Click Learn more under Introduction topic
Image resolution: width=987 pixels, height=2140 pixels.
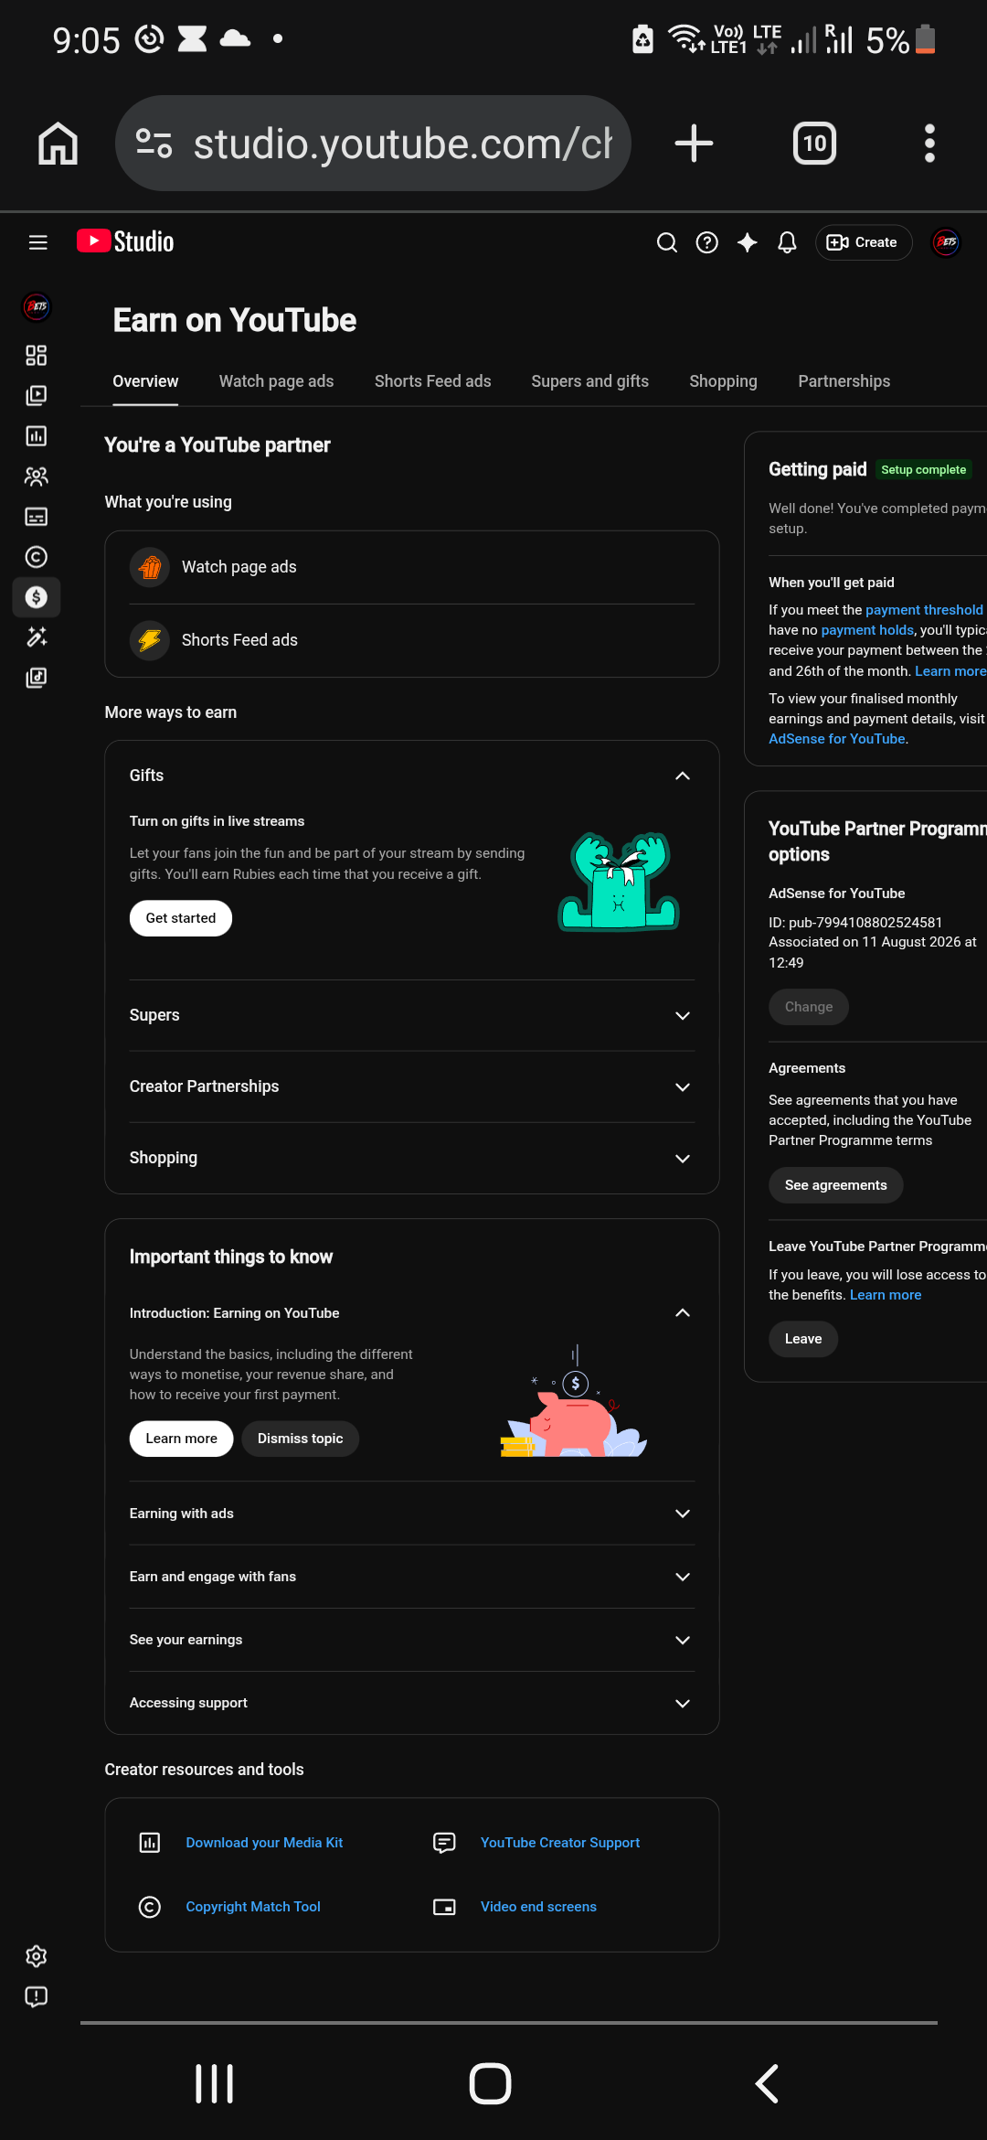click(181, 1439)
